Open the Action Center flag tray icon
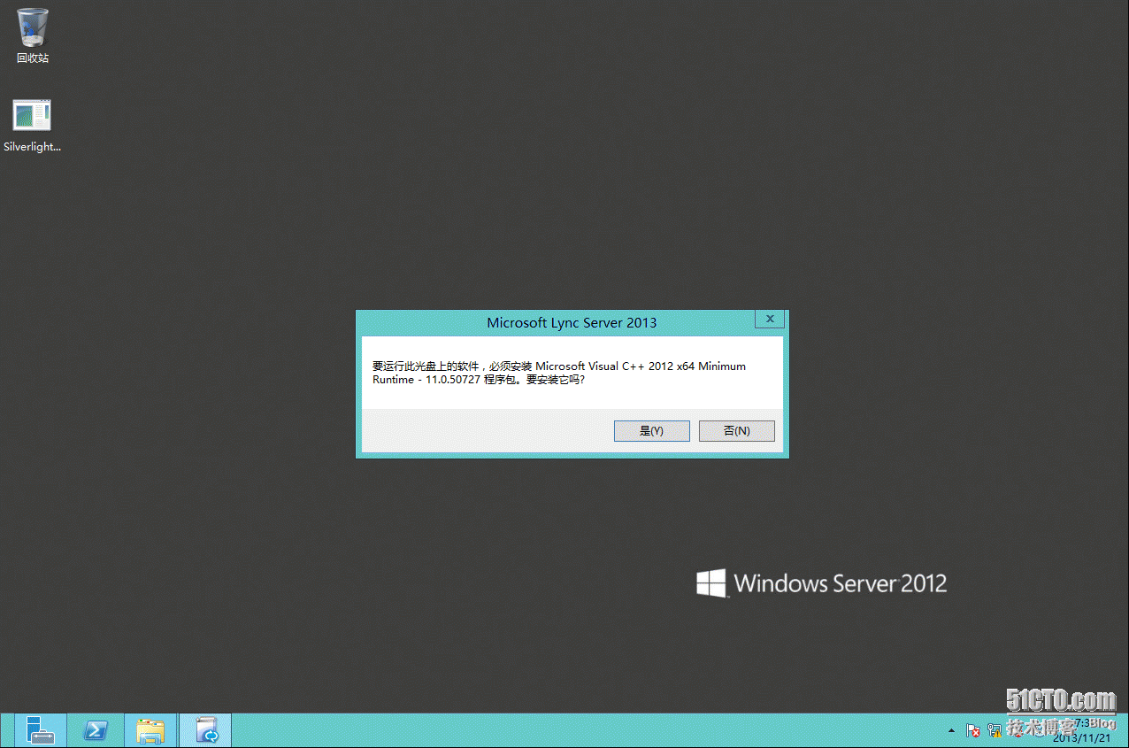The image size is (1129, 748). 972,731
